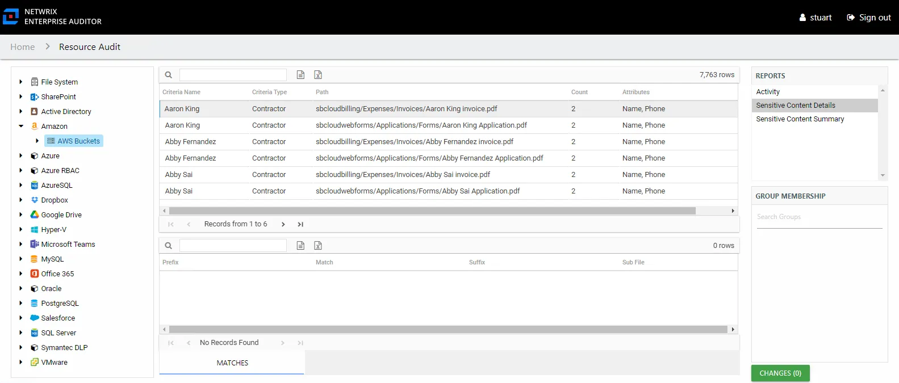Expand the Google Drive tree node
The width and height of the screenshot is (899, 383).
point(21,214)
